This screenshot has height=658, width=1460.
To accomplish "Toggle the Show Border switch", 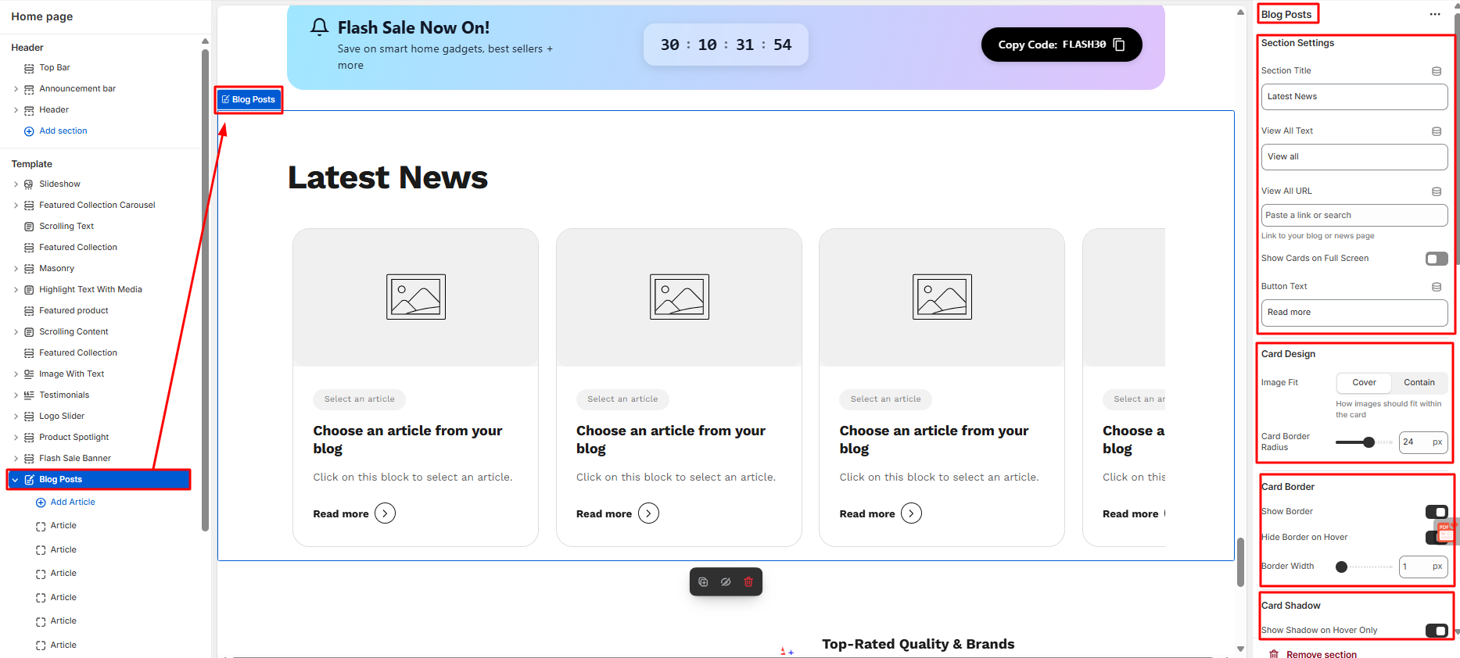I will coord(1436,512).
